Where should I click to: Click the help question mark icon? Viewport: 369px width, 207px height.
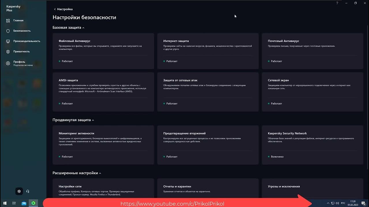[x=337, y=3]
